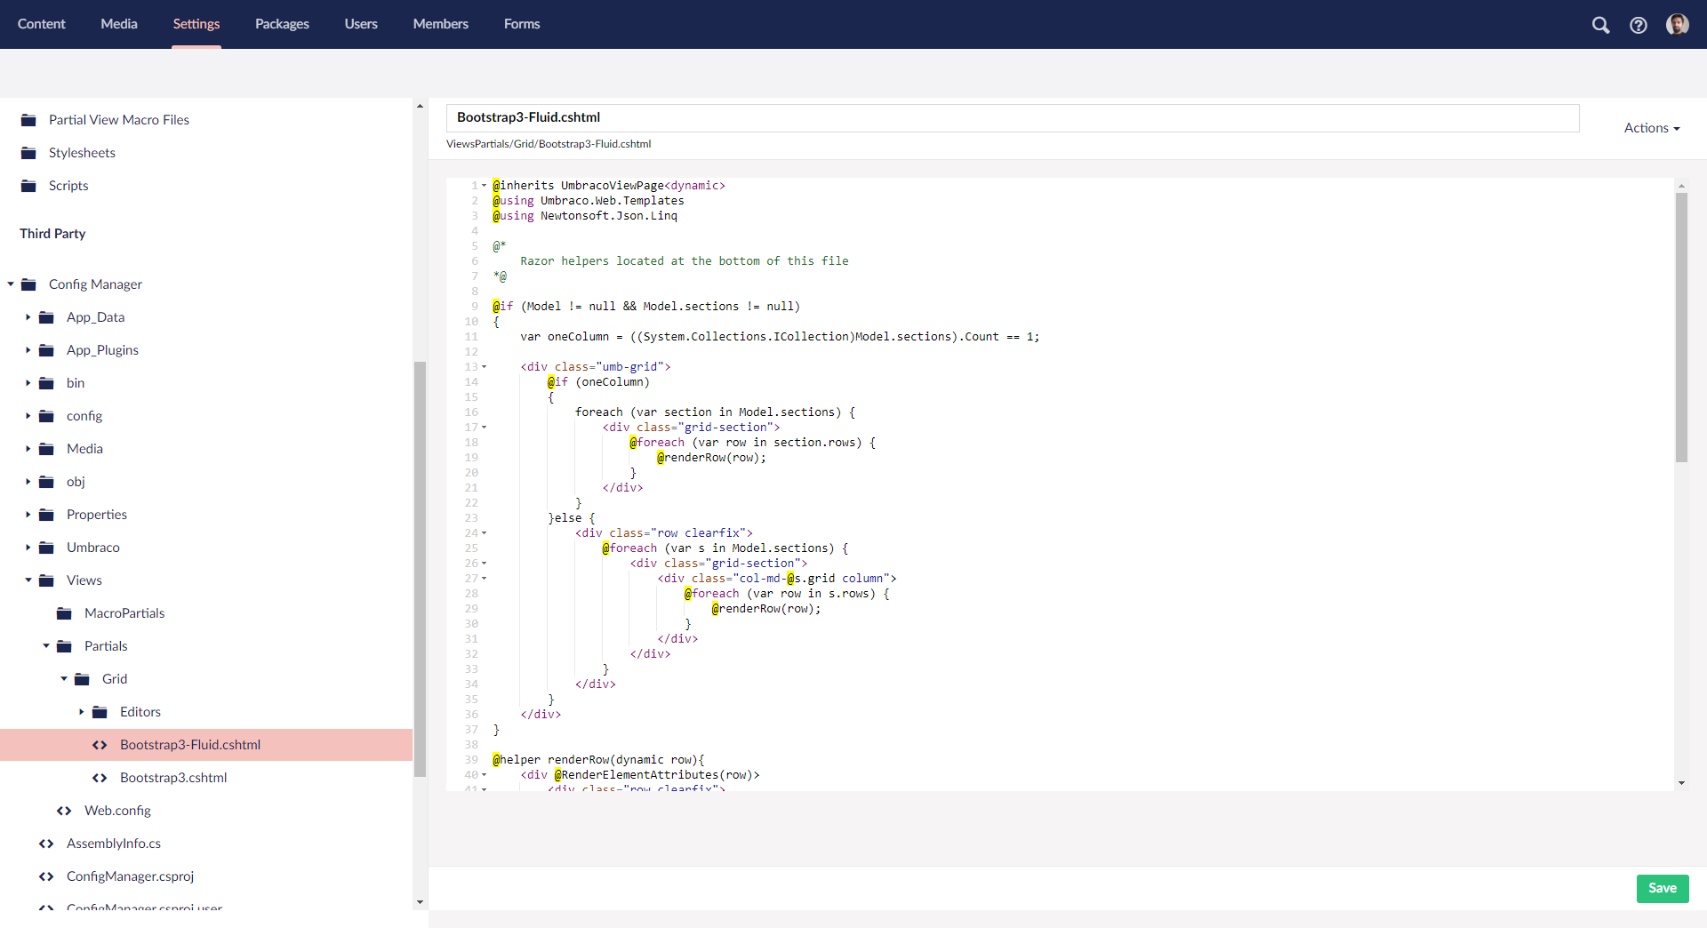Open the Users section
This screenshot has height=928, width=1707.
[x=361, y=24]
